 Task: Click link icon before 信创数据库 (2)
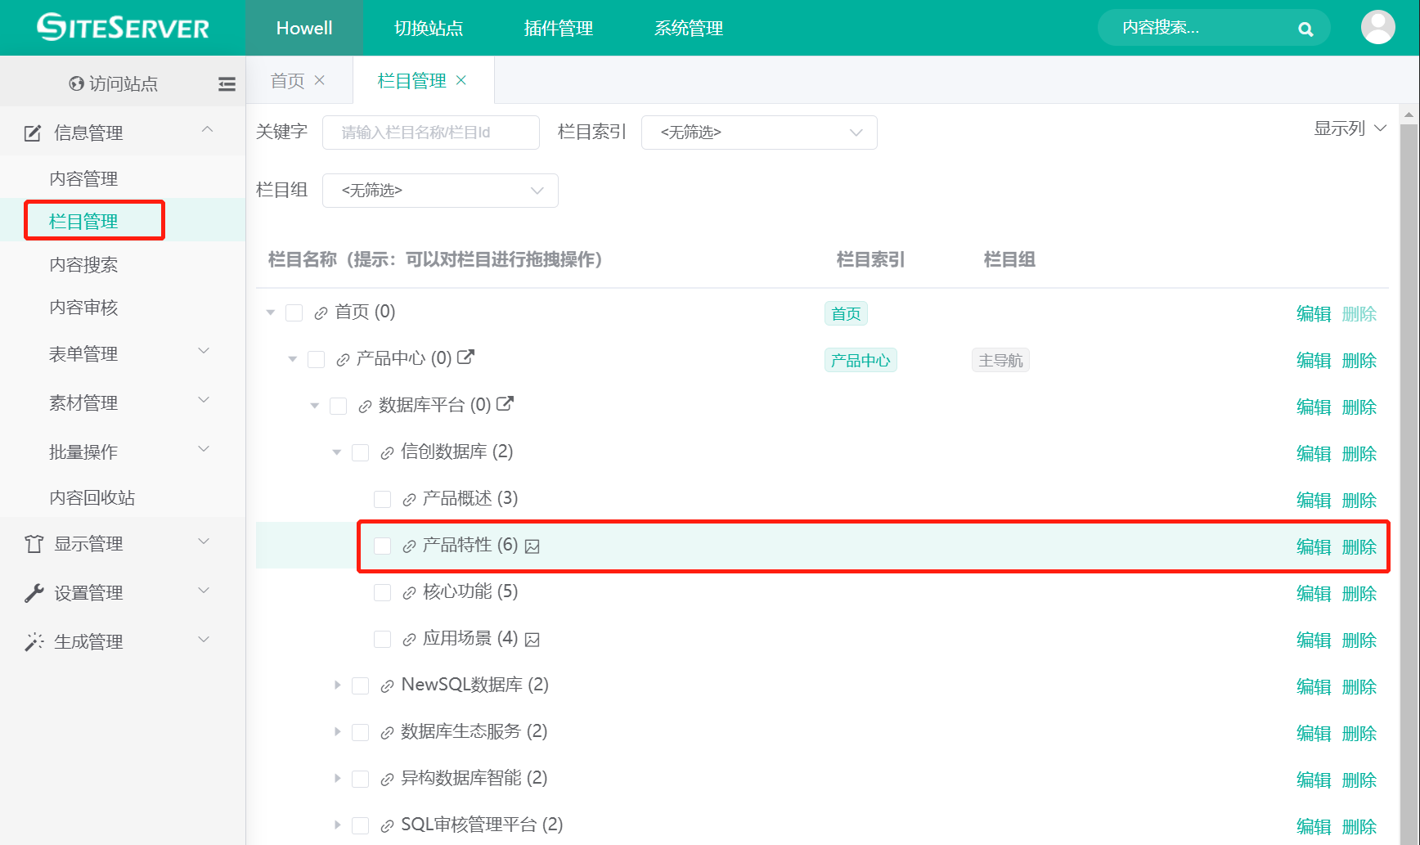(x=387, y=453)
